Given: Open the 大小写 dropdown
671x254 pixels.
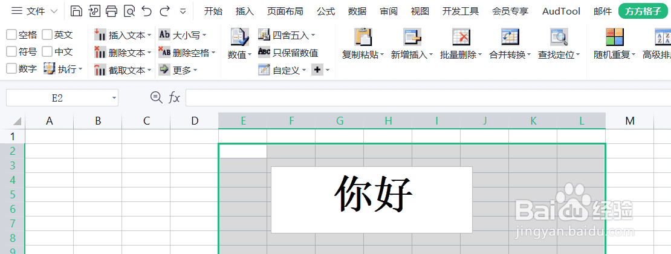Looking at the screenshot, I should (x=183, y=34).
